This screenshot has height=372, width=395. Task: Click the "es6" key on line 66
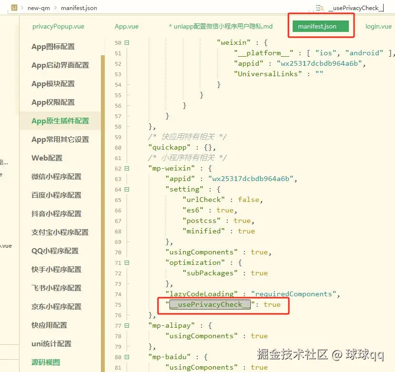pyautogui.click(x=193, y=210)
